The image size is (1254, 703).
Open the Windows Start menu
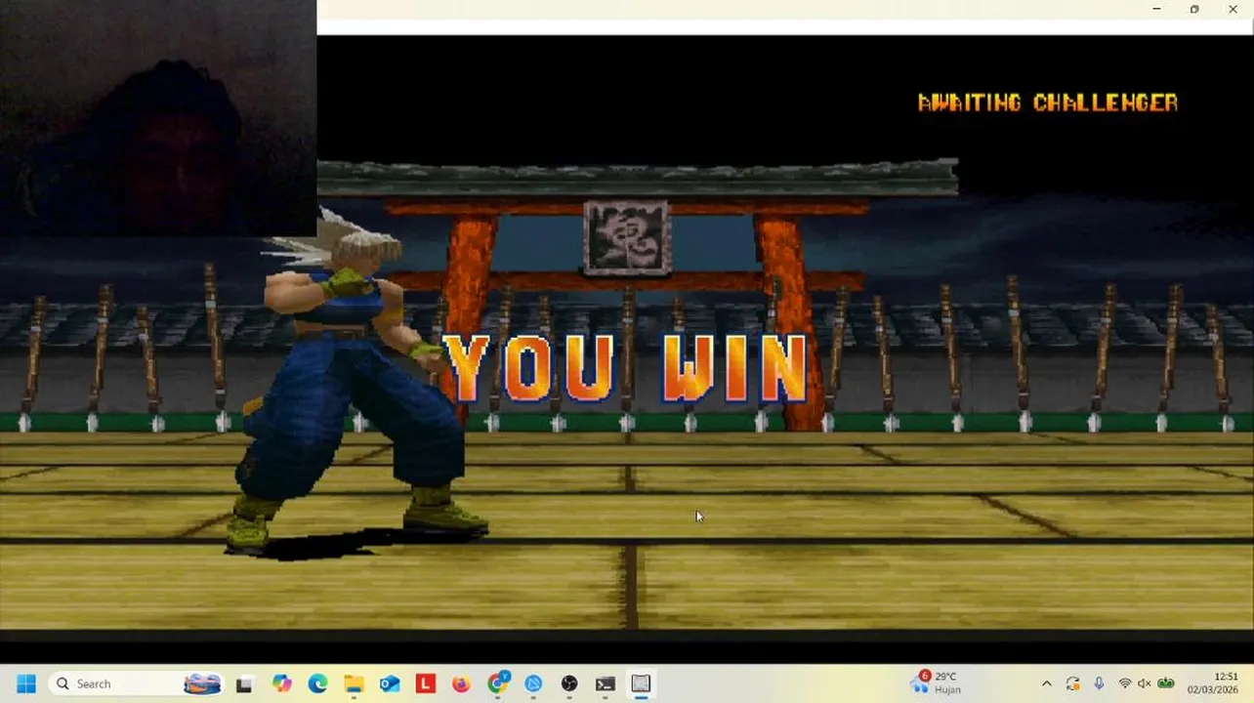(x=25, y=683)
